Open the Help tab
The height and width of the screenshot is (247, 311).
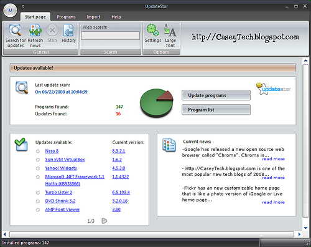116,17
